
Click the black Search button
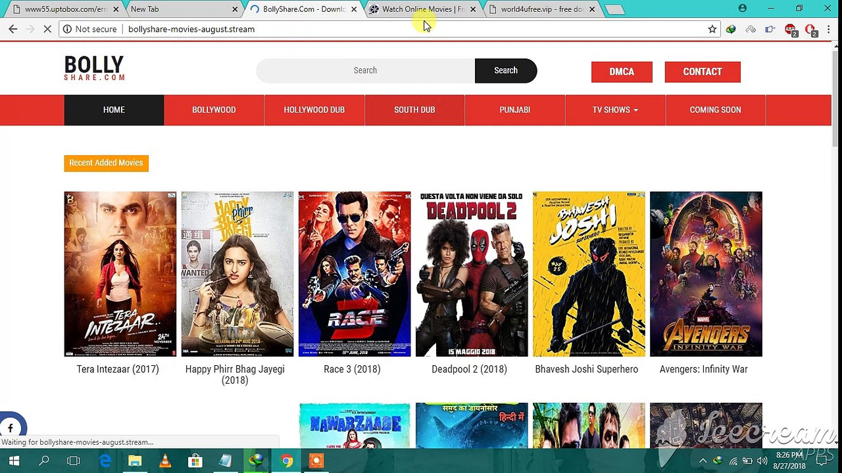(506, 70)
